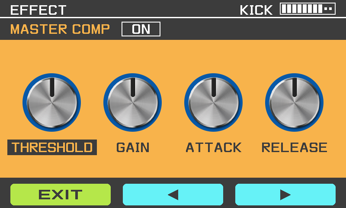Click the MASTER COMP heading
The width and height of the screenshot is (346, 208).
(x=60, y=29)
